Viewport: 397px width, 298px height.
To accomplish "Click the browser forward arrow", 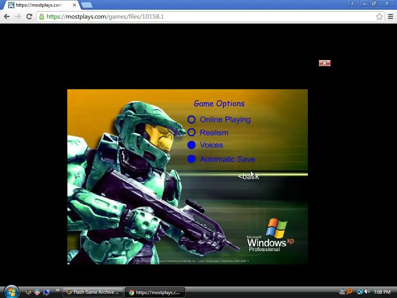I will coord(18,16).
